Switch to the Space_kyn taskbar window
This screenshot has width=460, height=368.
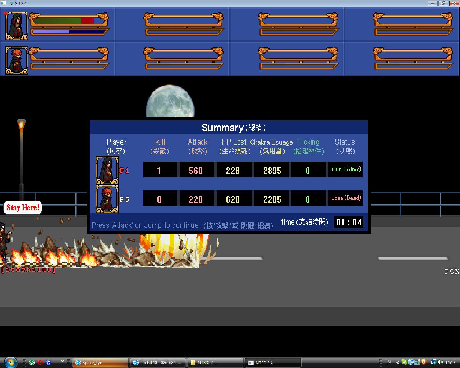tap(101, 363)
